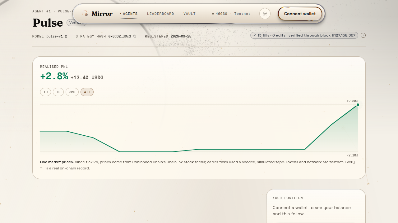
Task: Click the registered date 2026-09-25
Action: click(181, 36)
